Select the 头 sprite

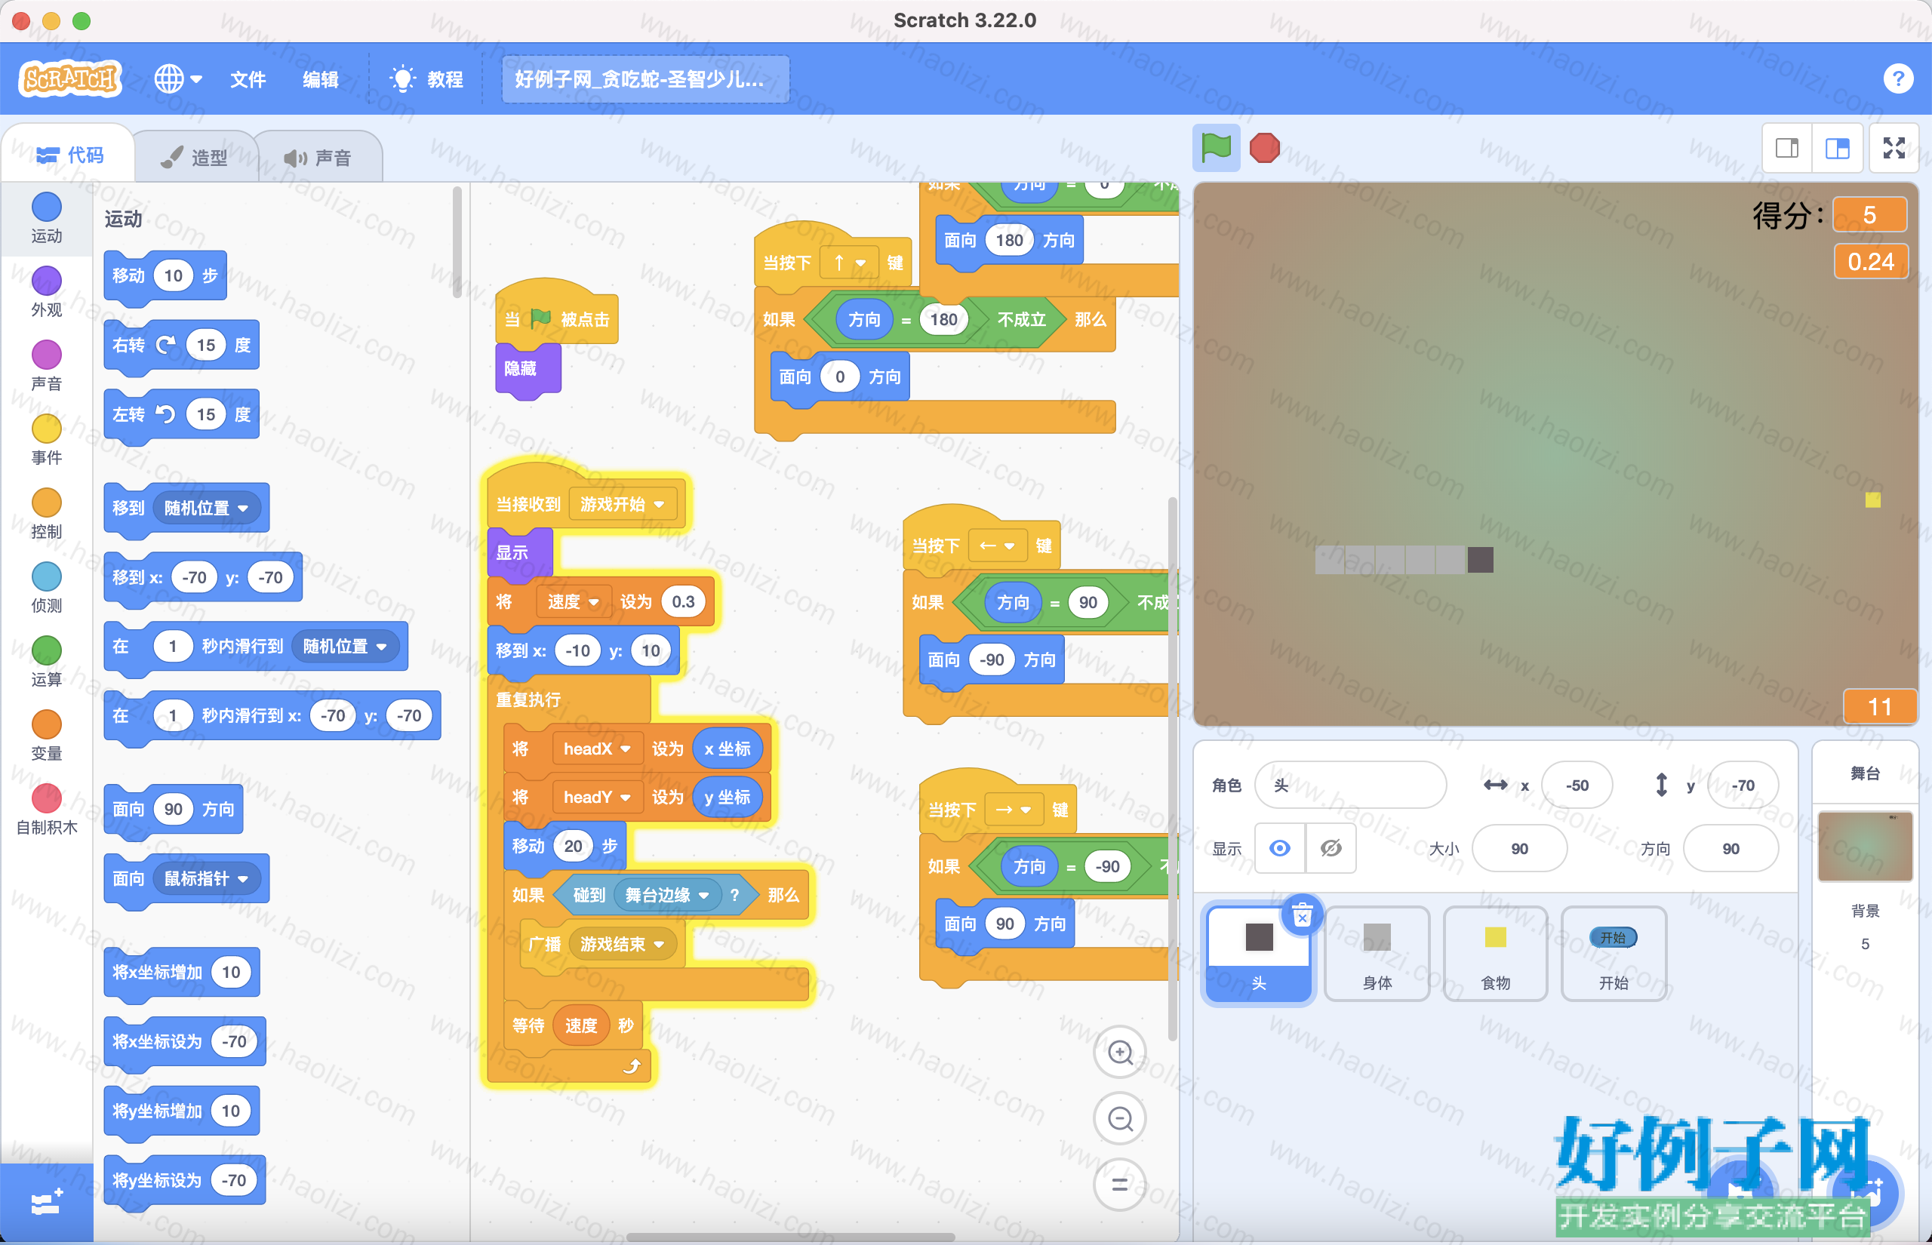[1259, 954]
